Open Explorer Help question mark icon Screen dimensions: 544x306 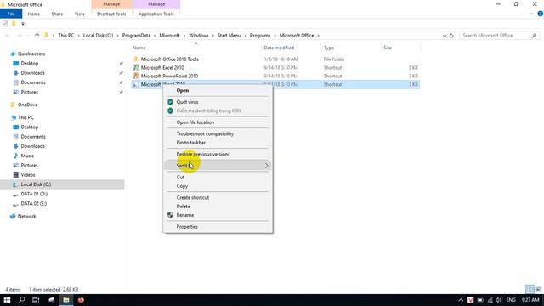(541, 14)
